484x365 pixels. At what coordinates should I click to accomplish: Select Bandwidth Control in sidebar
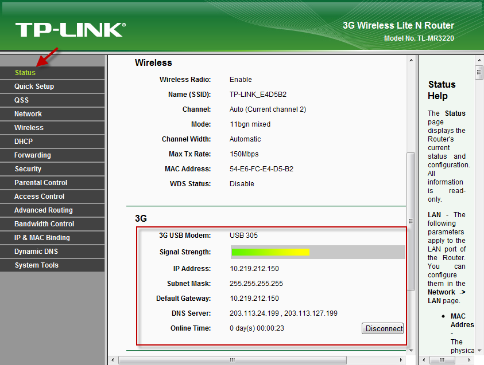[52, 224]
